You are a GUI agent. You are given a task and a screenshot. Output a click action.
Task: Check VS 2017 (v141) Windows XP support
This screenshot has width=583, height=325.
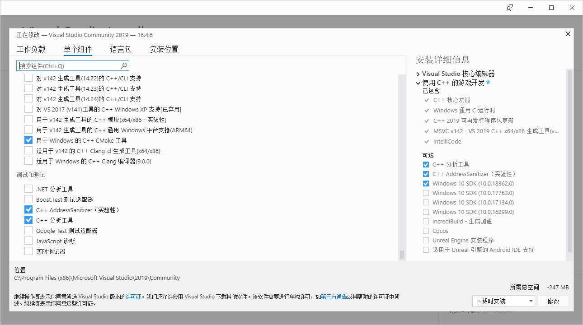(28, 109)
